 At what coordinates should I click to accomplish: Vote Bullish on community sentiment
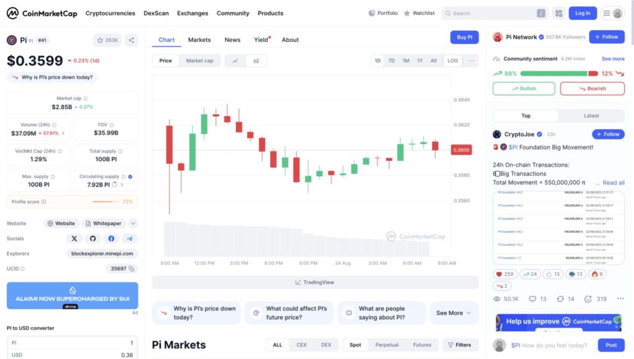[524, 88]
